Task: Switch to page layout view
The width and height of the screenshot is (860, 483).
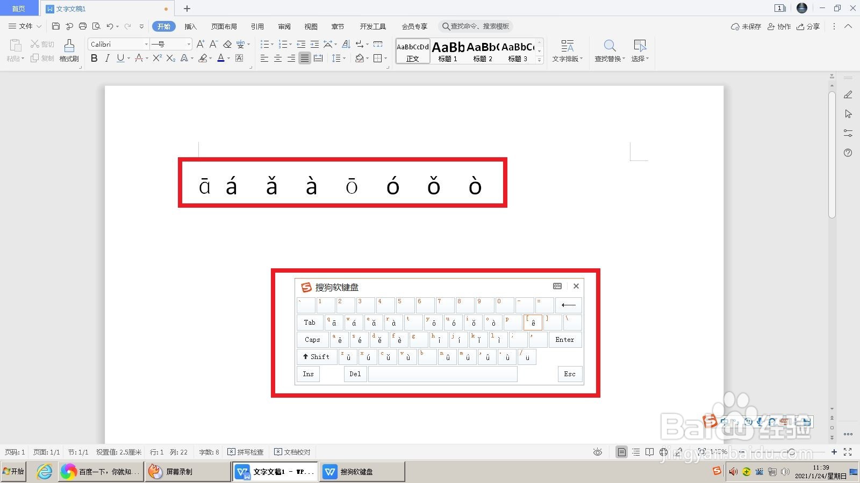Action: pos(621,452)
